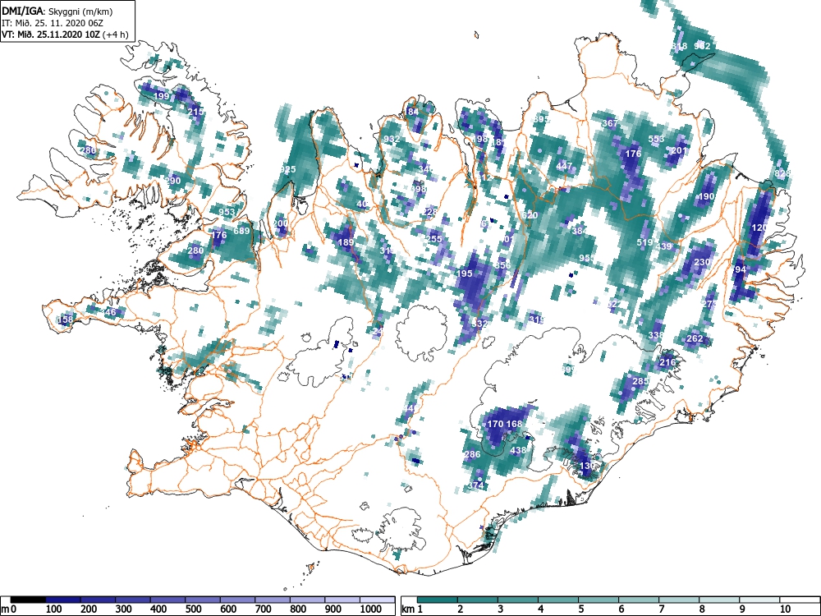The height and width of the screenshot is (616, 821).
Task: Click the 1000 label on metre legend
Action: 371,609
